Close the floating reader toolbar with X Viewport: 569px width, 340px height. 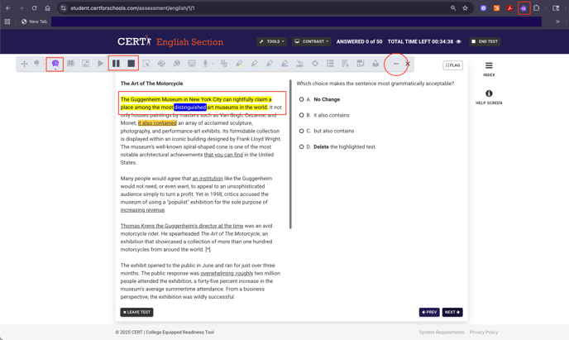pos(408,64)
